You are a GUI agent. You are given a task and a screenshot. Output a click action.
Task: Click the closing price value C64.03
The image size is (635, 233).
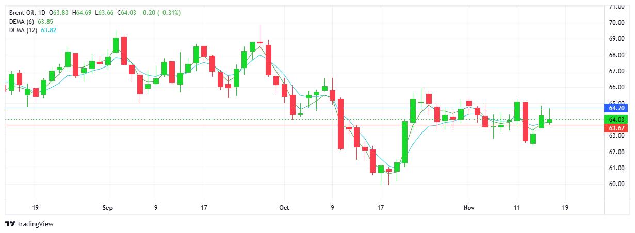pyautogui.click(x=126, y=12)
